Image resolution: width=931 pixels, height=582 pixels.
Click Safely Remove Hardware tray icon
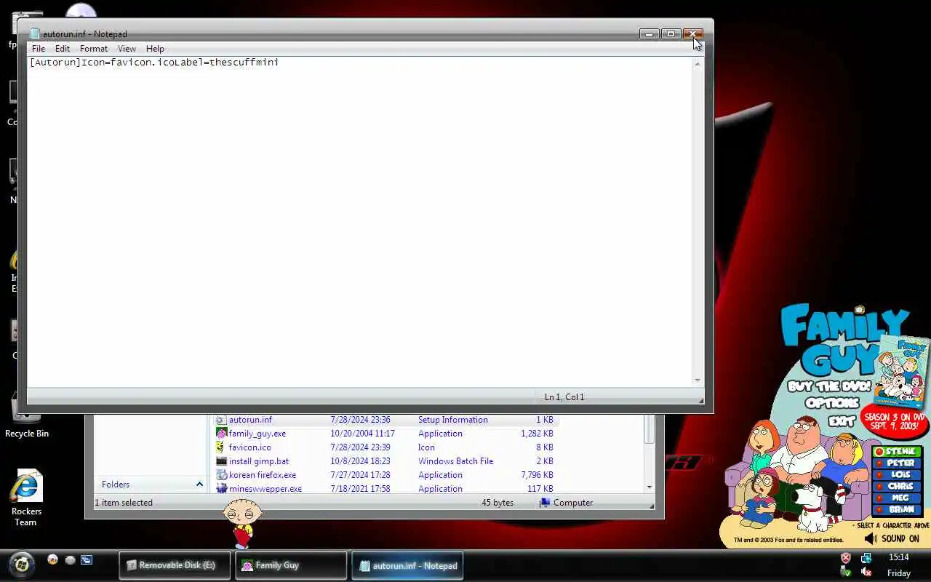point(845,572)
